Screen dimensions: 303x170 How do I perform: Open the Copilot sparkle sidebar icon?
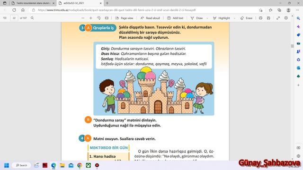(298, 26)
